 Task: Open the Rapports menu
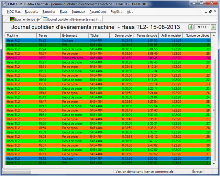point(31,12)
